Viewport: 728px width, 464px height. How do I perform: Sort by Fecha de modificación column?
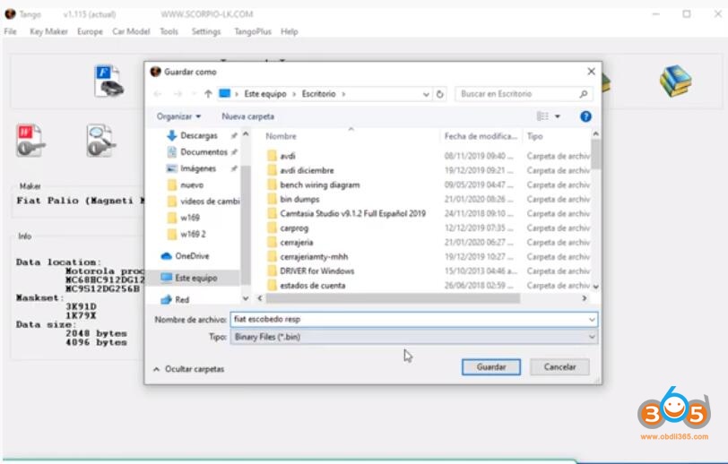pyautogui.click(x=480, y=136)
